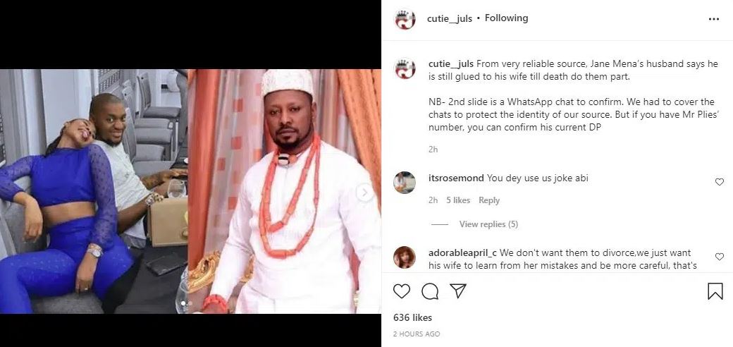Open cutie__juls username in header
This screenshot has height=347, width=733.
(x=448, y=18)
